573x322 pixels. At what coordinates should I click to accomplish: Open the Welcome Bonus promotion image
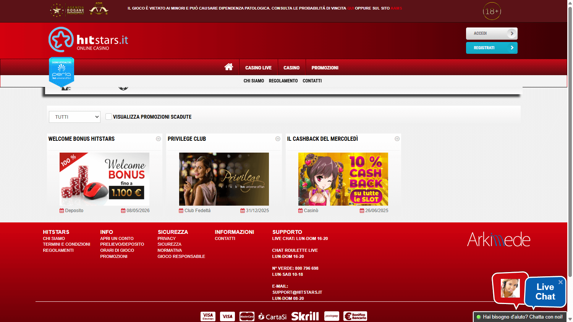coord(104,179)
